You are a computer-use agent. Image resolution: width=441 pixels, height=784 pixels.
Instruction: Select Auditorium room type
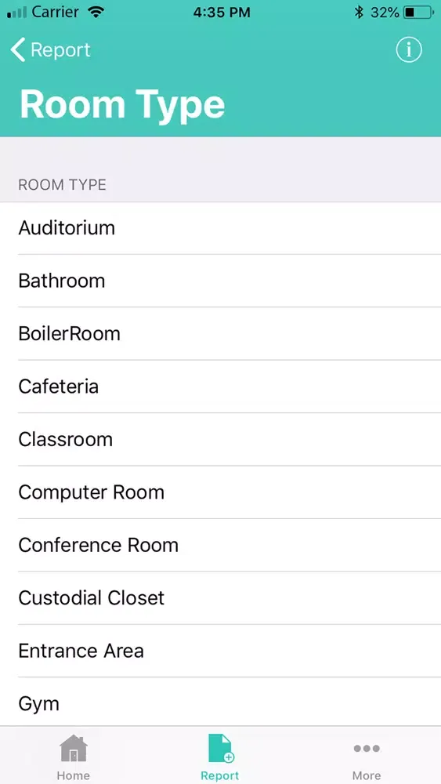[220, 228]
